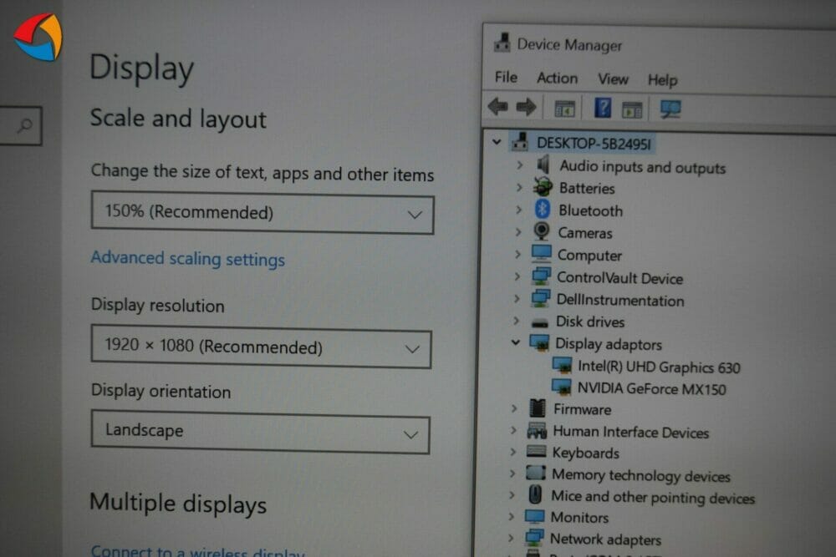Click the show/hide console tree toolbar icon

(564, 109)
